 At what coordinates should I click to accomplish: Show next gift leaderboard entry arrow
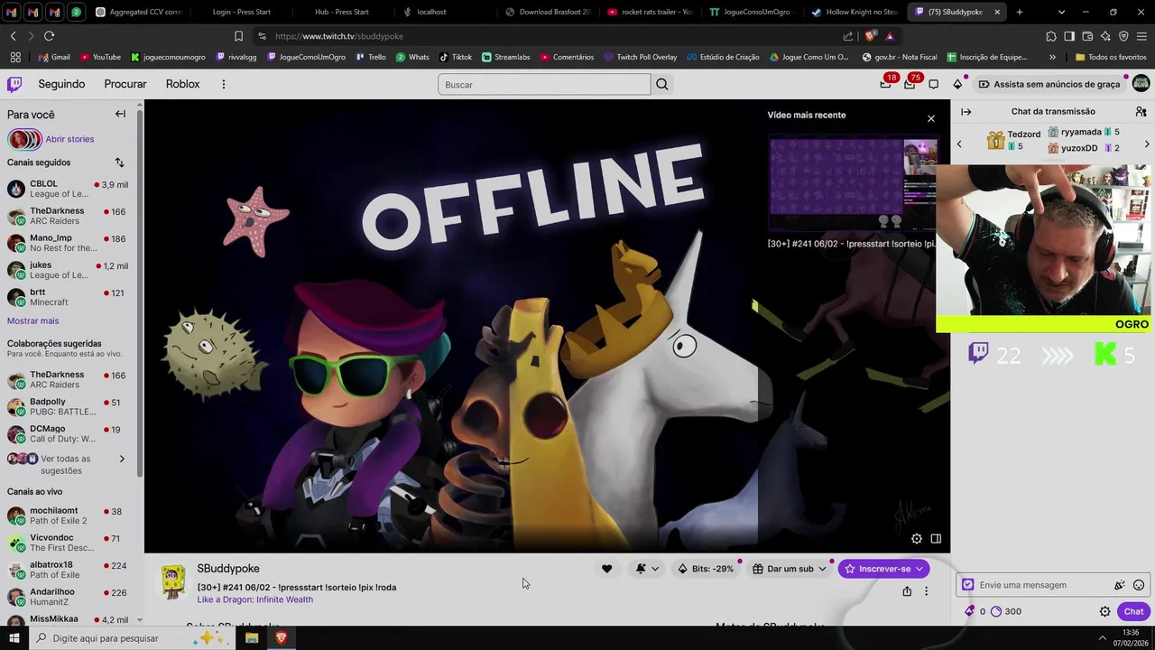[1147, 144]
